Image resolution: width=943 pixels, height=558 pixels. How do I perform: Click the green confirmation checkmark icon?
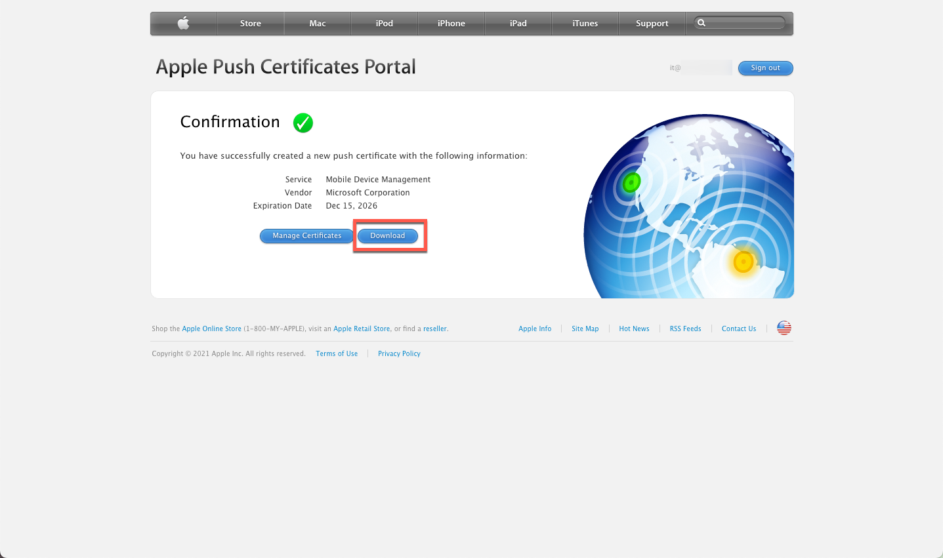[x=303, y=123]
